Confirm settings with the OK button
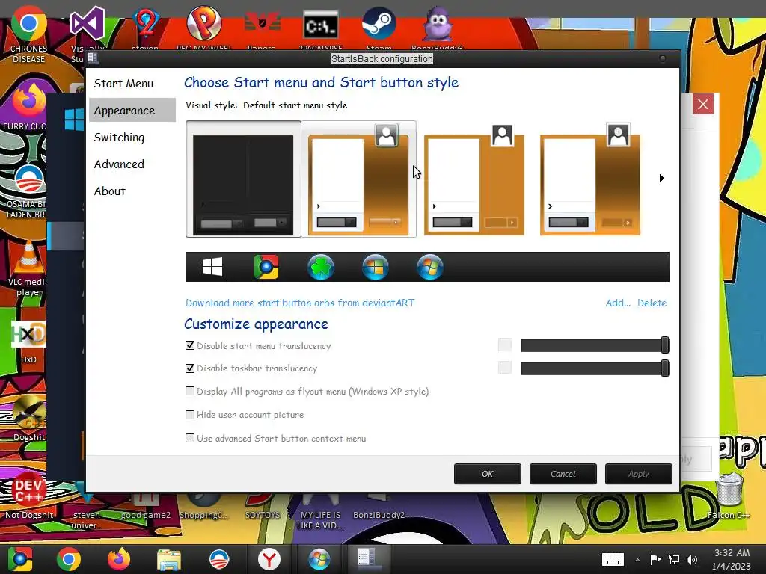This screenshot has height=574, width=766. (488, 473)
